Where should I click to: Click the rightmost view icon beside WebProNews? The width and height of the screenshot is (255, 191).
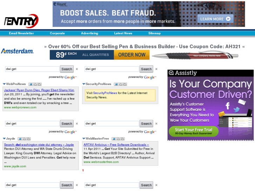coord(39,84)
